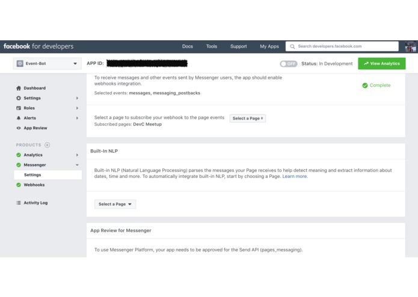Click the APP ID label

point(95,63)
